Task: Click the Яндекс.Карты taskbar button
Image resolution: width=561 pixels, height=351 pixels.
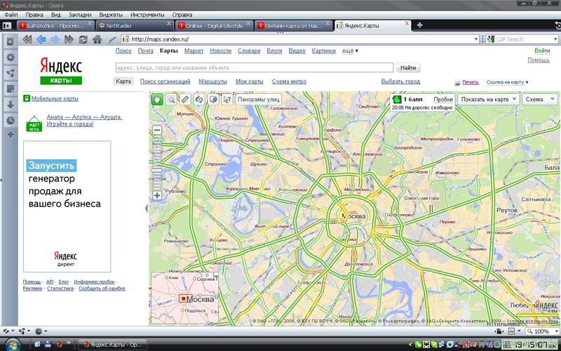Action: (x=113, y=345)
